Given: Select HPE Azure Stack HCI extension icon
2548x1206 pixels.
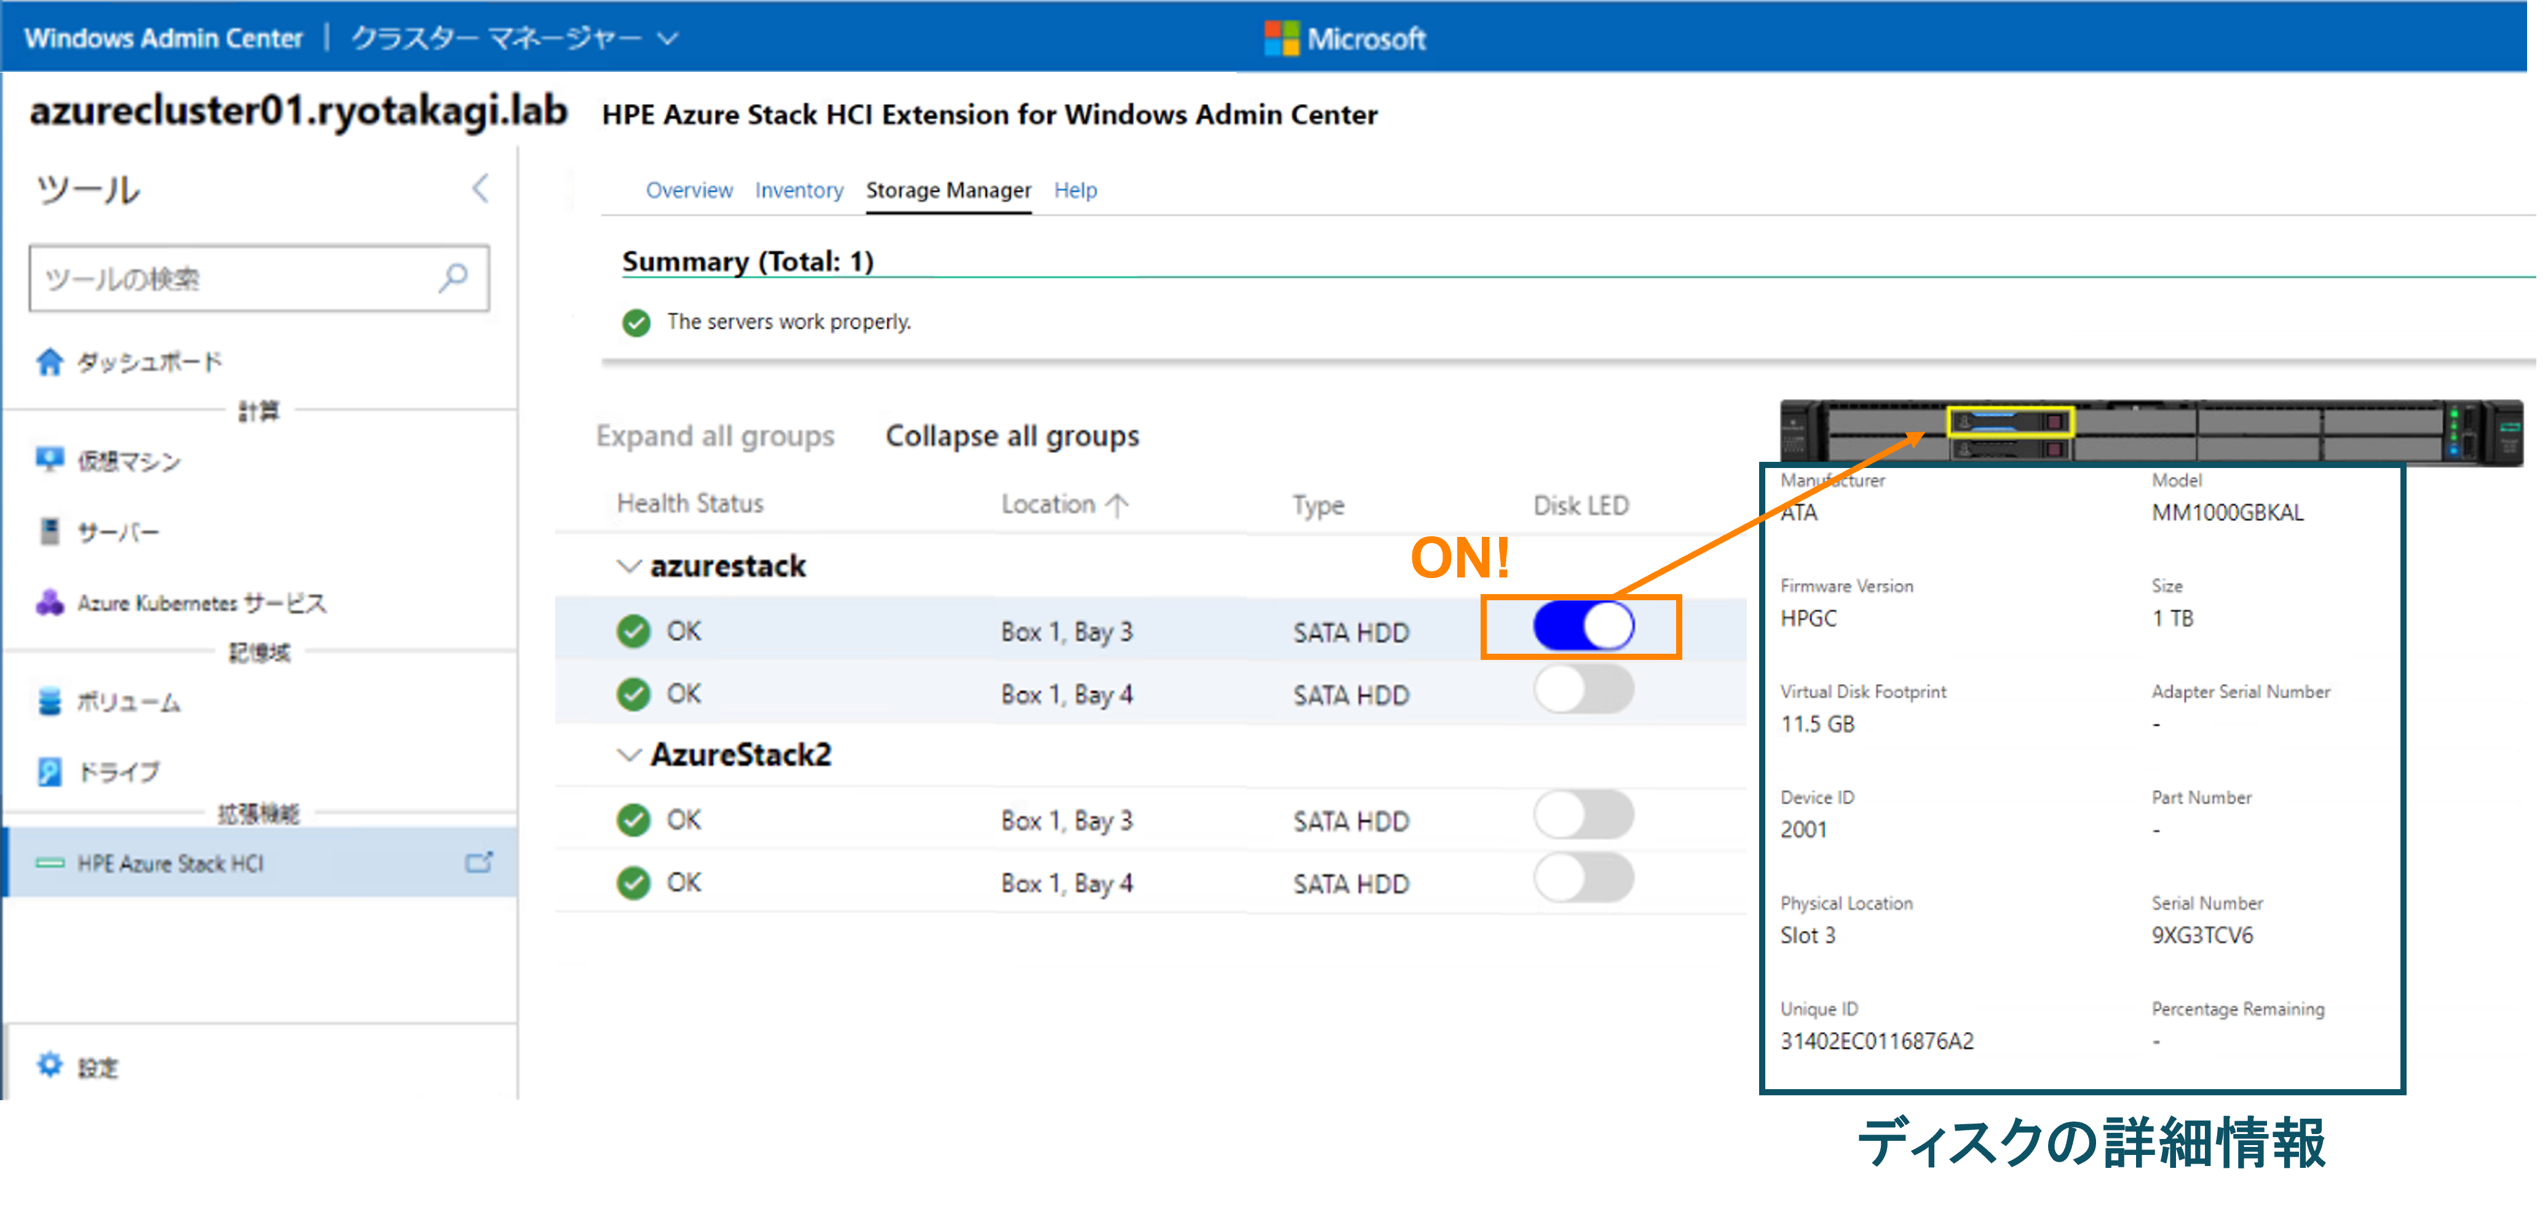Looking at the screenshot, I should (x=49, y=863).
